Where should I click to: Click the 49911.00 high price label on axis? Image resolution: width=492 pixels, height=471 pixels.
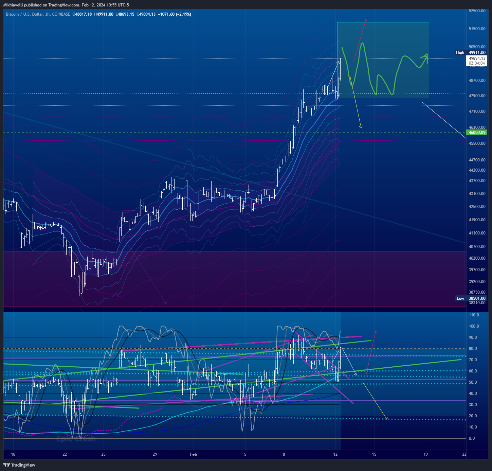click(x=477, y=52)
